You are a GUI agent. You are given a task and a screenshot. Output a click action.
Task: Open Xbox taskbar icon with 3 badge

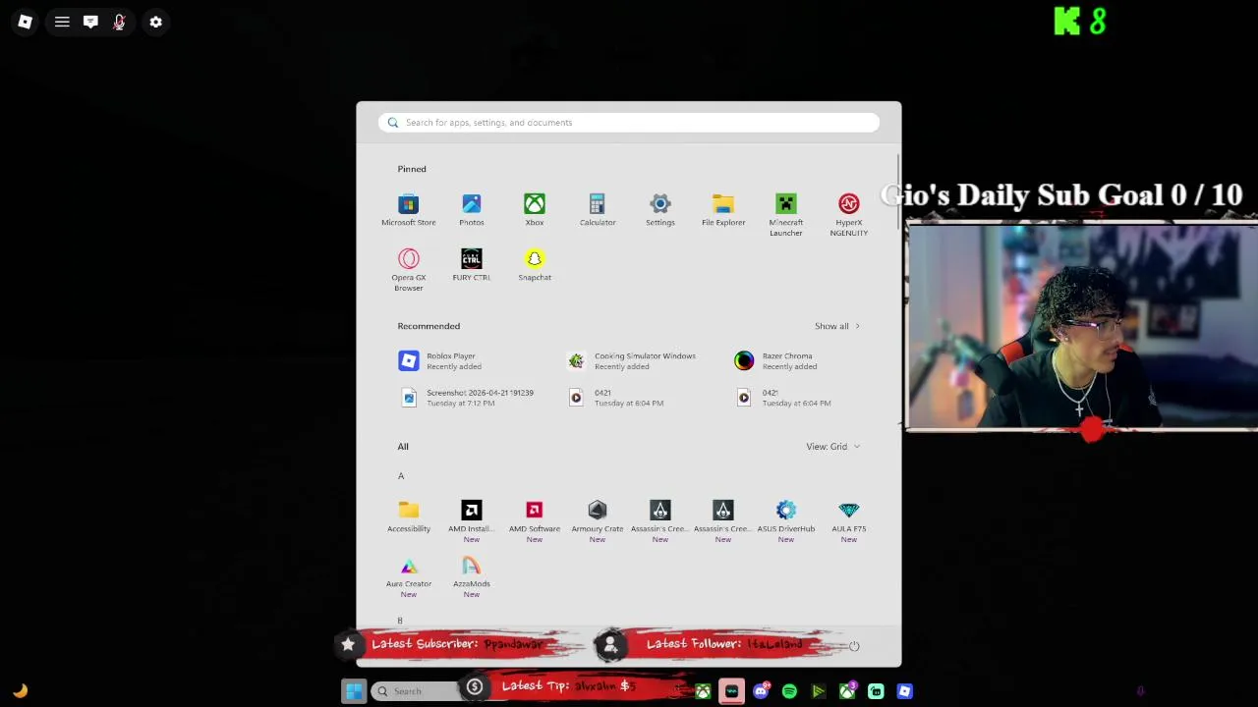point(847,691)
